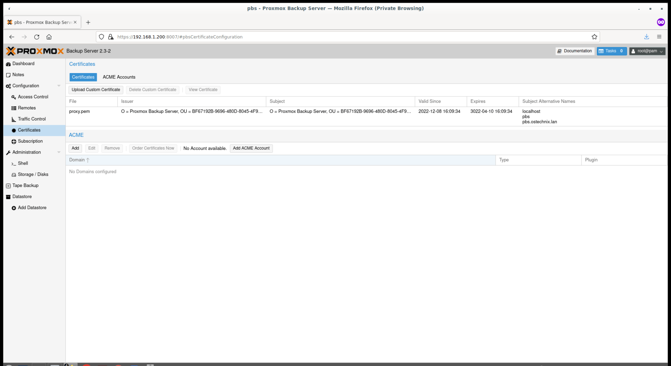
Task: Click Upload Custom Certificate button
Action: [x=96, y=90]
